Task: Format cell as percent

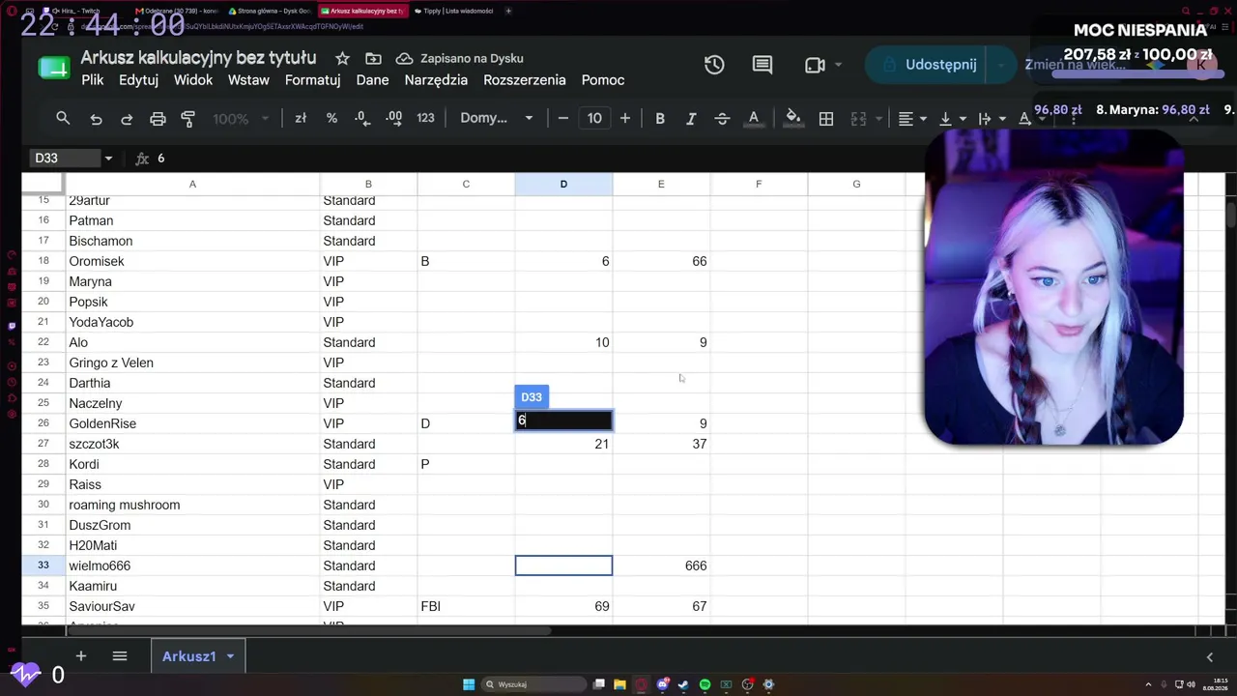Action: click(x=331, y=118)
